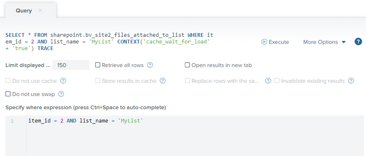Check Open results in new tab
The image size is (366, 156).
click(187, 65)
